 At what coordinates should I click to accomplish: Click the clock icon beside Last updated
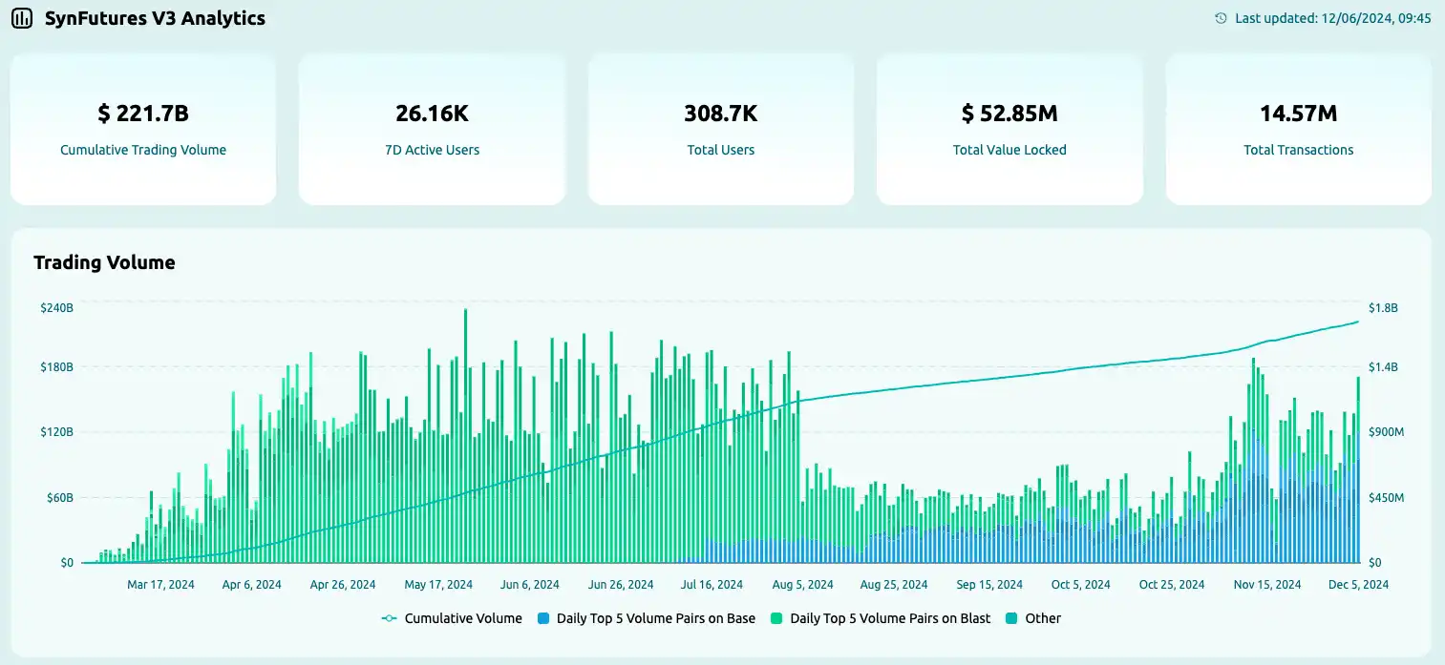pyautogui.click(x=1221, y=18)
